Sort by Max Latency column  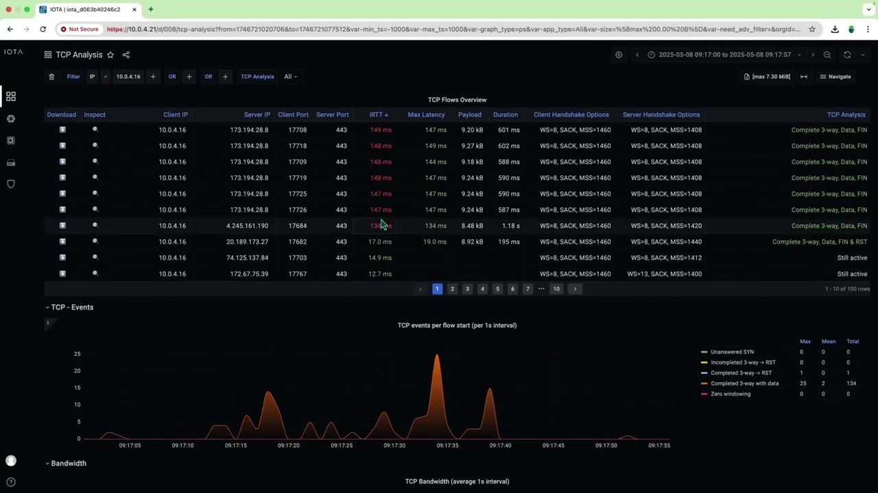pos(426,114)
